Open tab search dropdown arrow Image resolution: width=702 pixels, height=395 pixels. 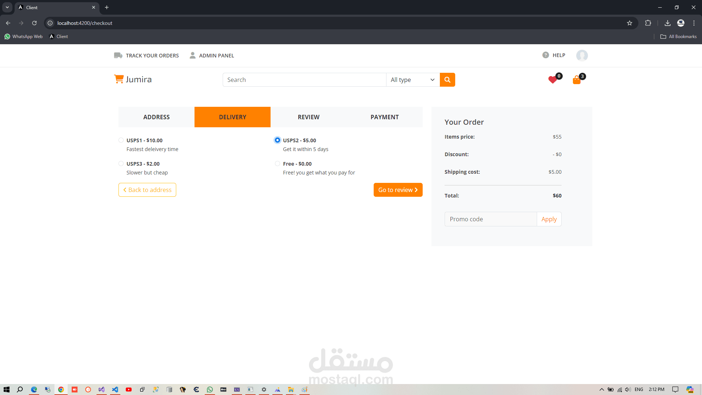[7, 7]
